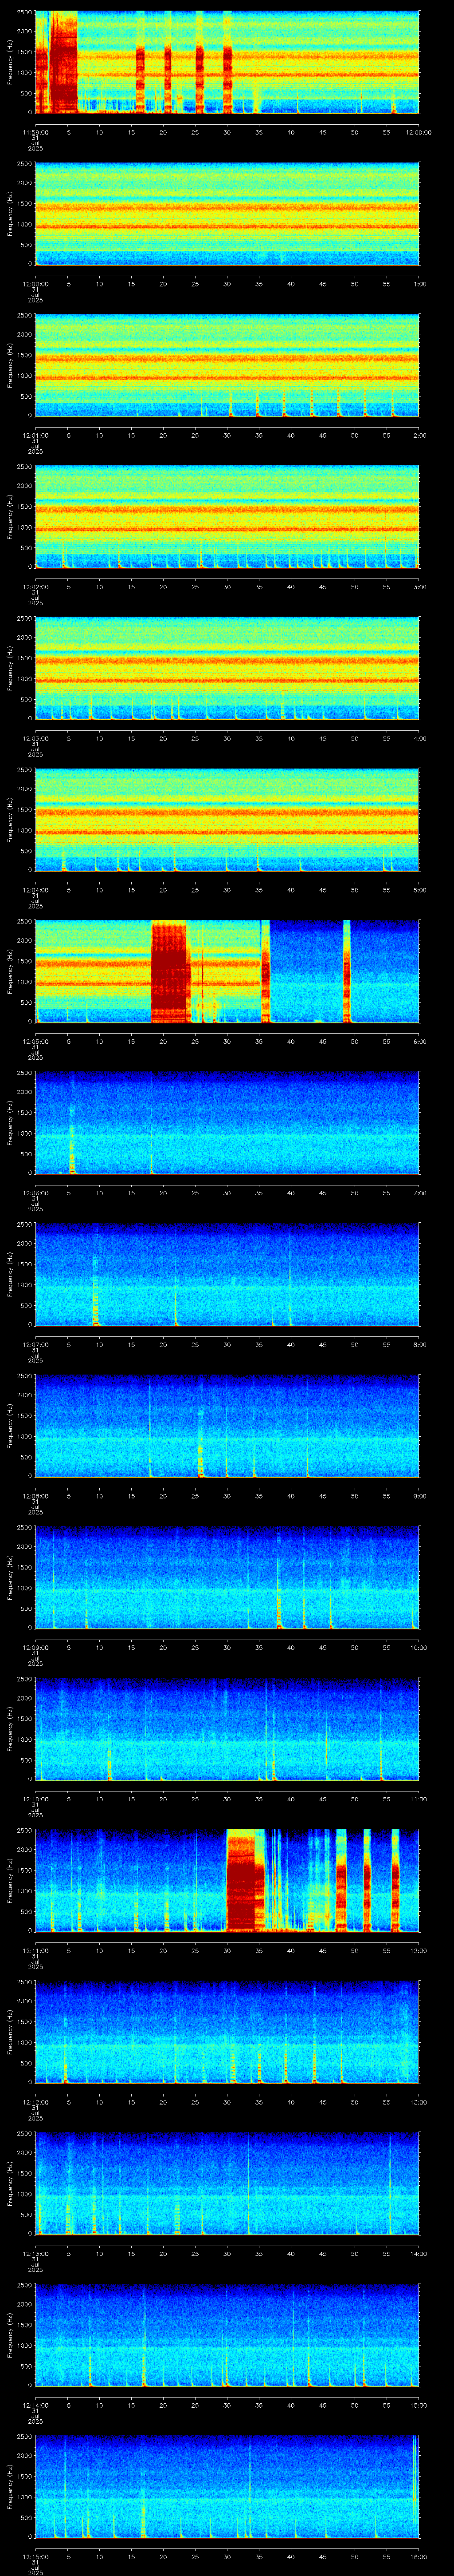
Task: Click the "3:00" end time label
Action: 419,587
